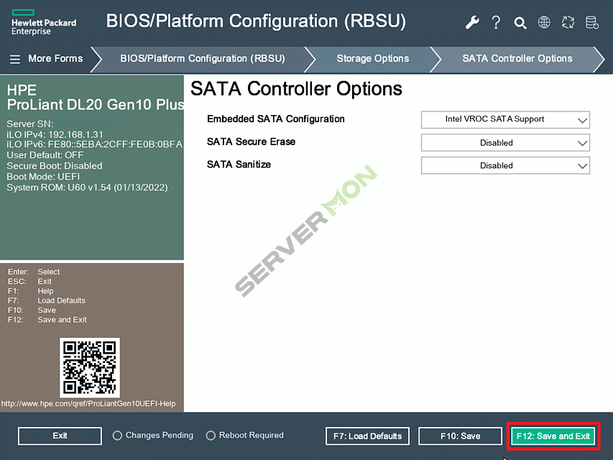Click the F12: Save and Exit legend row
The height and width of the screenshot is (460, 613).
click(47, 320)
